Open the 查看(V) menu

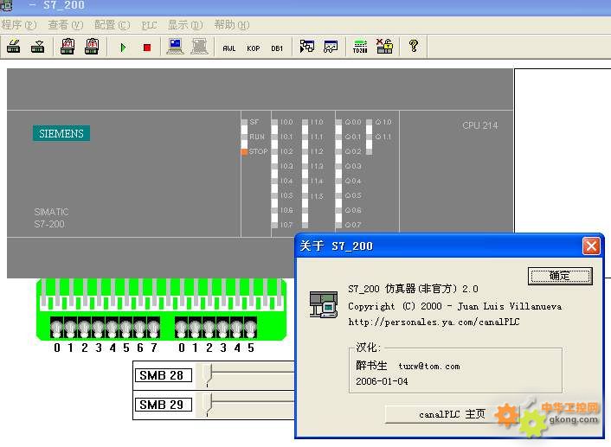click(x=66, y=25)
